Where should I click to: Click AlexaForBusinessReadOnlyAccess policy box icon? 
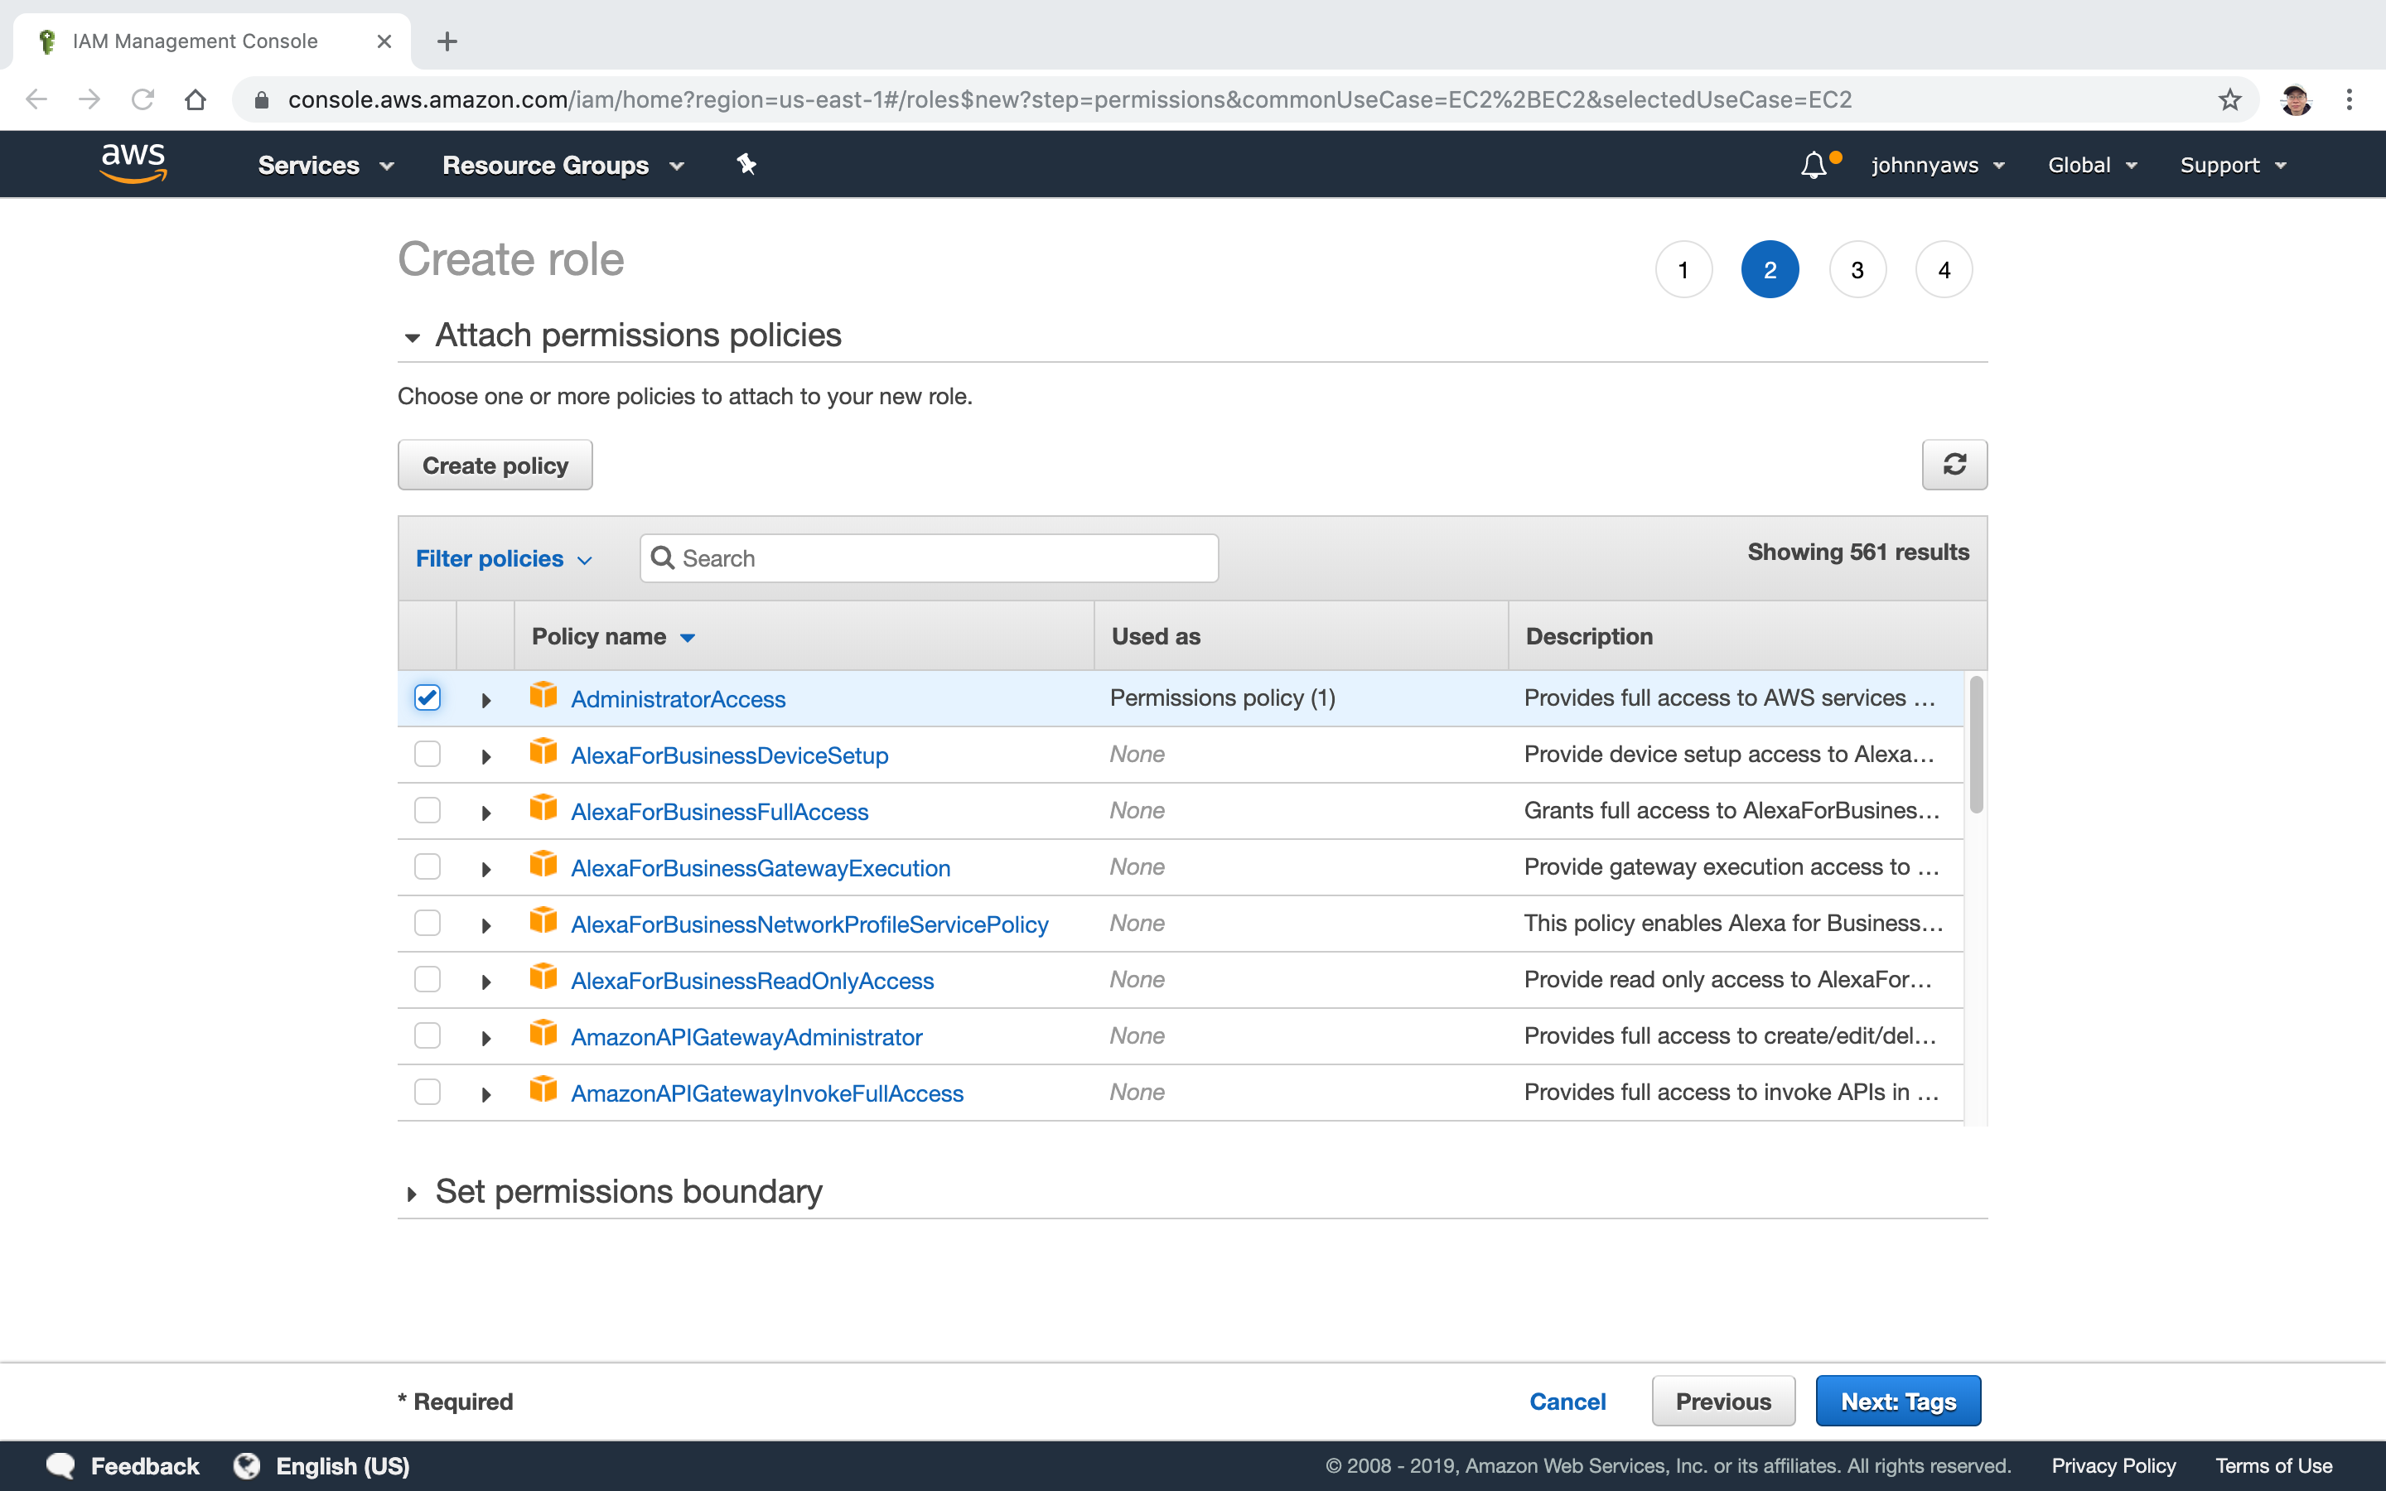tap(543, 977)
